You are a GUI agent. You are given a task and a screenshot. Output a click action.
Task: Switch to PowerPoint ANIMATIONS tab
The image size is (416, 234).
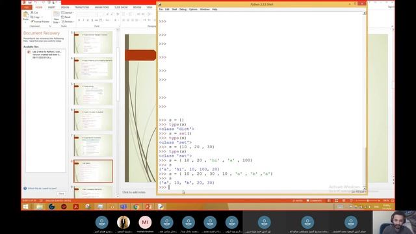(102, 7)
